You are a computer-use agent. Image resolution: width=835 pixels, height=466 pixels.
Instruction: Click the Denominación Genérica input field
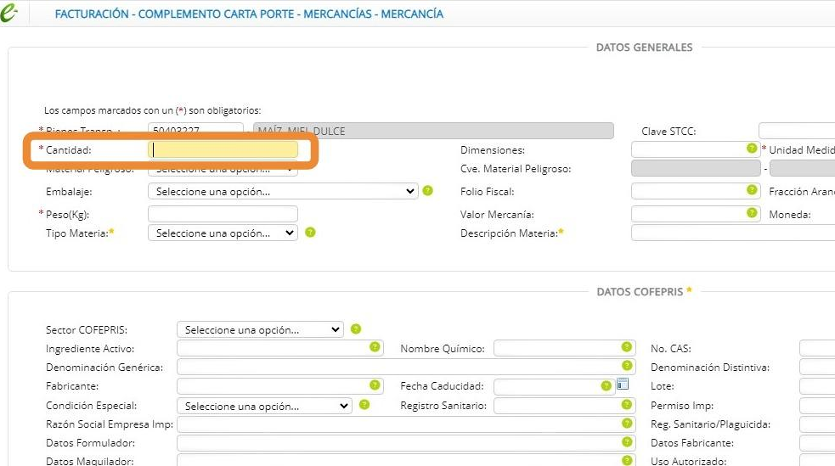pos(406,367)
